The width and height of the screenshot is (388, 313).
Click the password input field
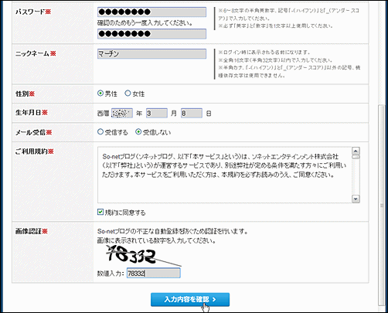pos(151,12)
